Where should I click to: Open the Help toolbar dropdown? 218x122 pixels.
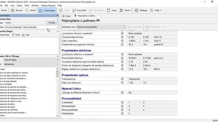click(156, 11)
